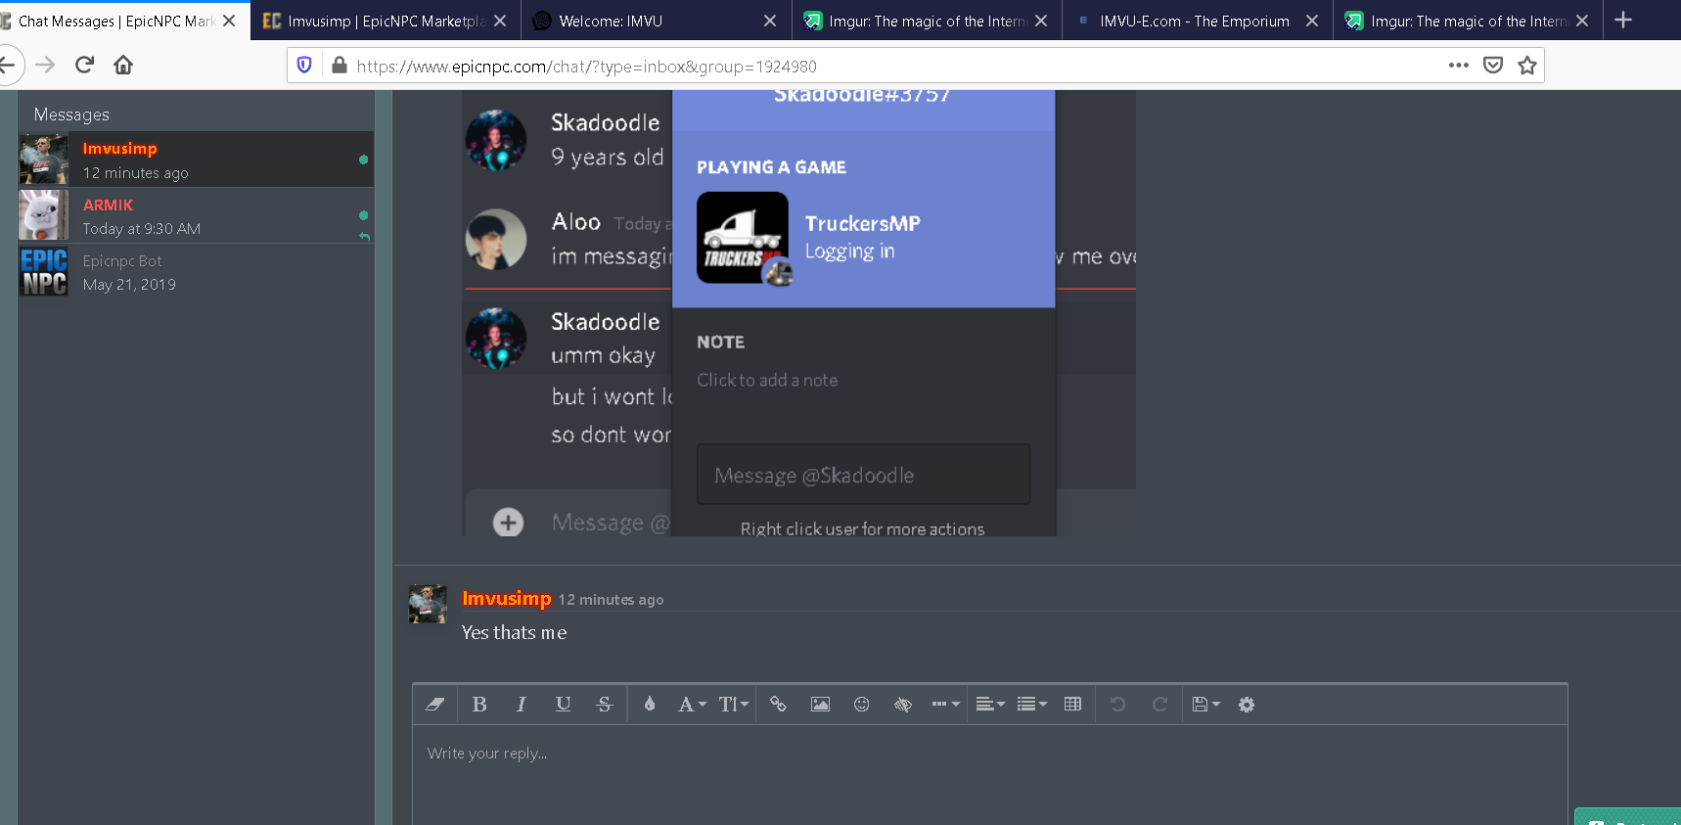Toggle underline formatting in reply editor
This screenshot has height=825, width=1681.
563,705
